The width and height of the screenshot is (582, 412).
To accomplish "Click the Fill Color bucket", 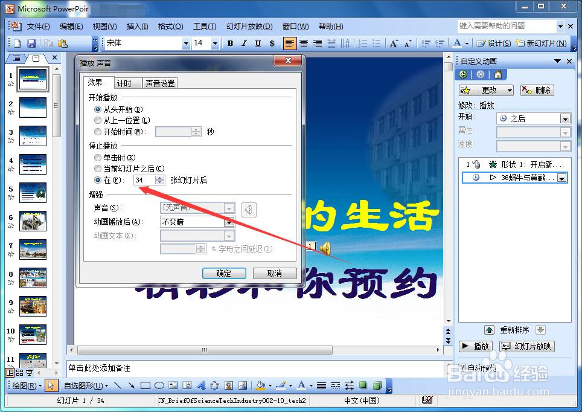I will point(261,385).
